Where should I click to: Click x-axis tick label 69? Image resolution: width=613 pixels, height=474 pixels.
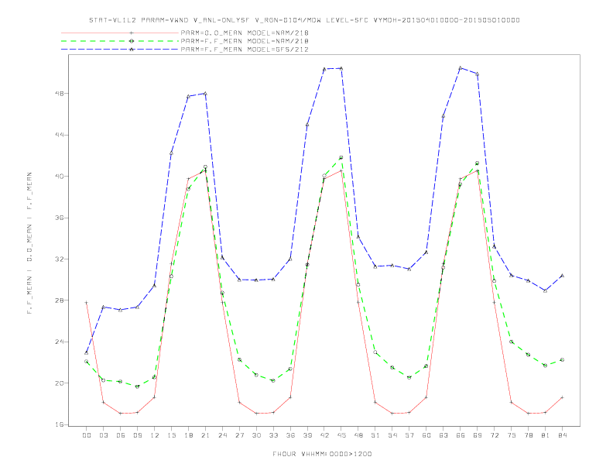(478, 435)
